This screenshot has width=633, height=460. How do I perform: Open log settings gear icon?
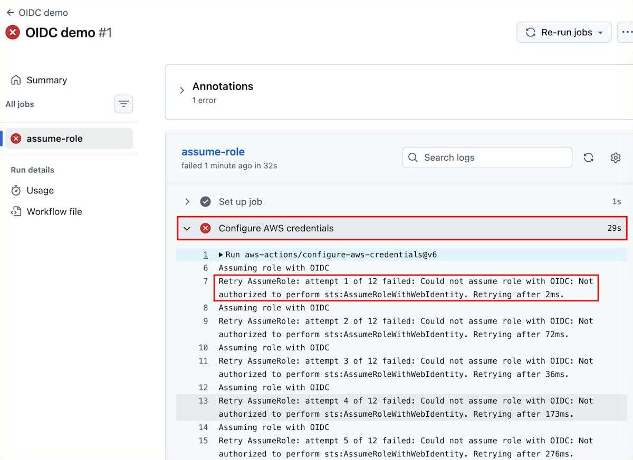616,158
